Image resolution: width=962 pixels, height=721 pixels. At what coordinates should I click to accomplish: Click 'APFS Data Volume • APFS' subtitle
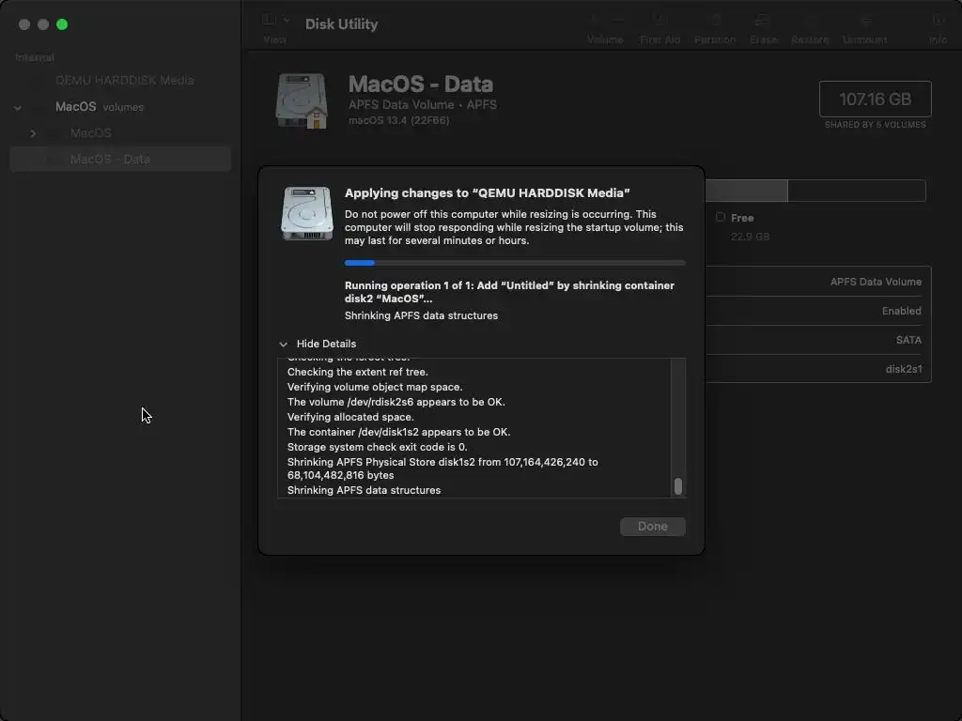(423, 105)
